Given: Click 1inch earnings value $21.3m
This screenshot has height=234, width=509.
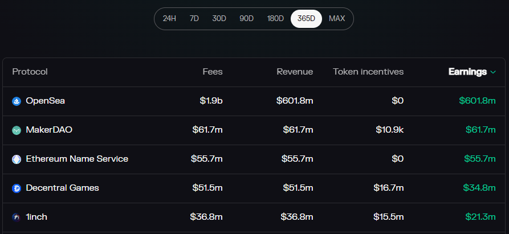Looking at the screenshot, I should tap(481, 217).
